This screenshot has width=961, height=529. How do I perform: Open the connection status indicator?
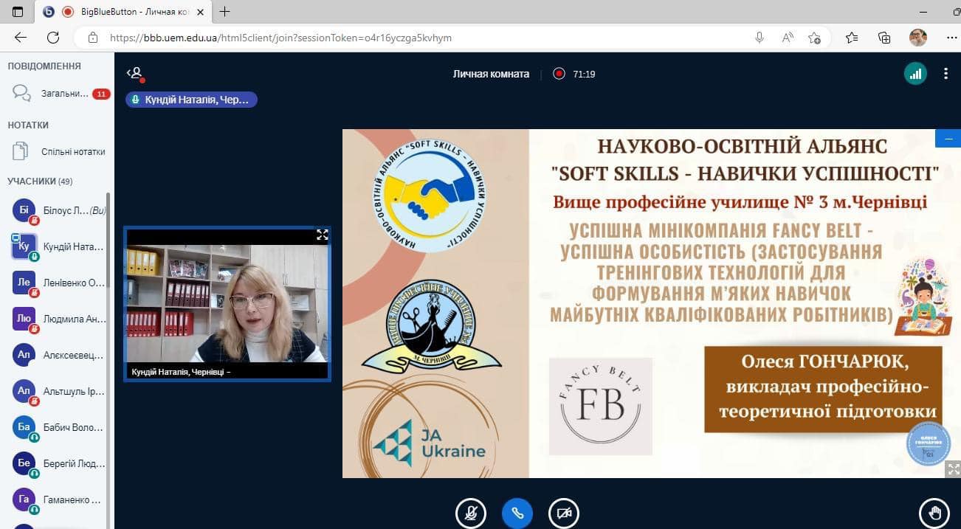click(x=915, y=73)
